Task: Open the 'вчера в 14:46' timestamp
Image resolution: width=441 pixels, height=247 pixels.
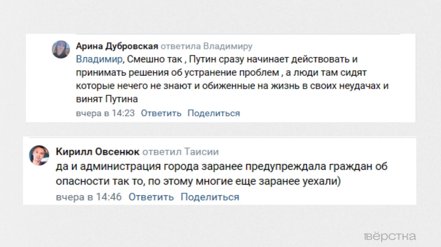Action: (89, 197)
